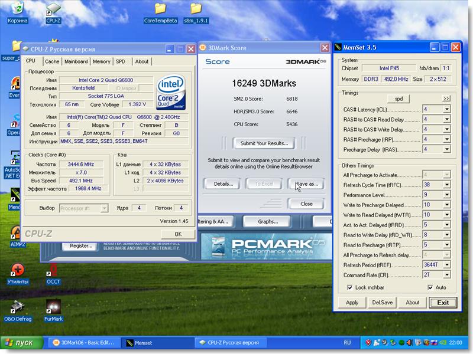This screenshot has height=354, width=473.
Task: Open the Утилиты desktop icon
Action: 18,271
